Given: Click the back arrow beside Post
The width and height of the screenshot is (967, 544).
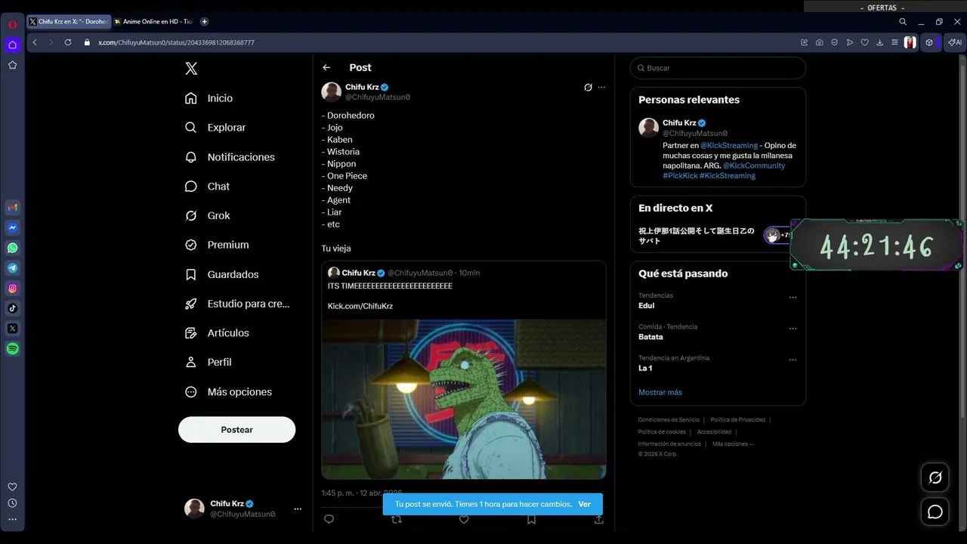Looking at the screenshot, I should pos(326,68).
